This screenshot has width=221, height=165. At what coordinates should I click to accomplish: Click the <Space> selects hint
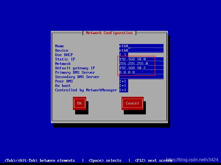(105, 160)
